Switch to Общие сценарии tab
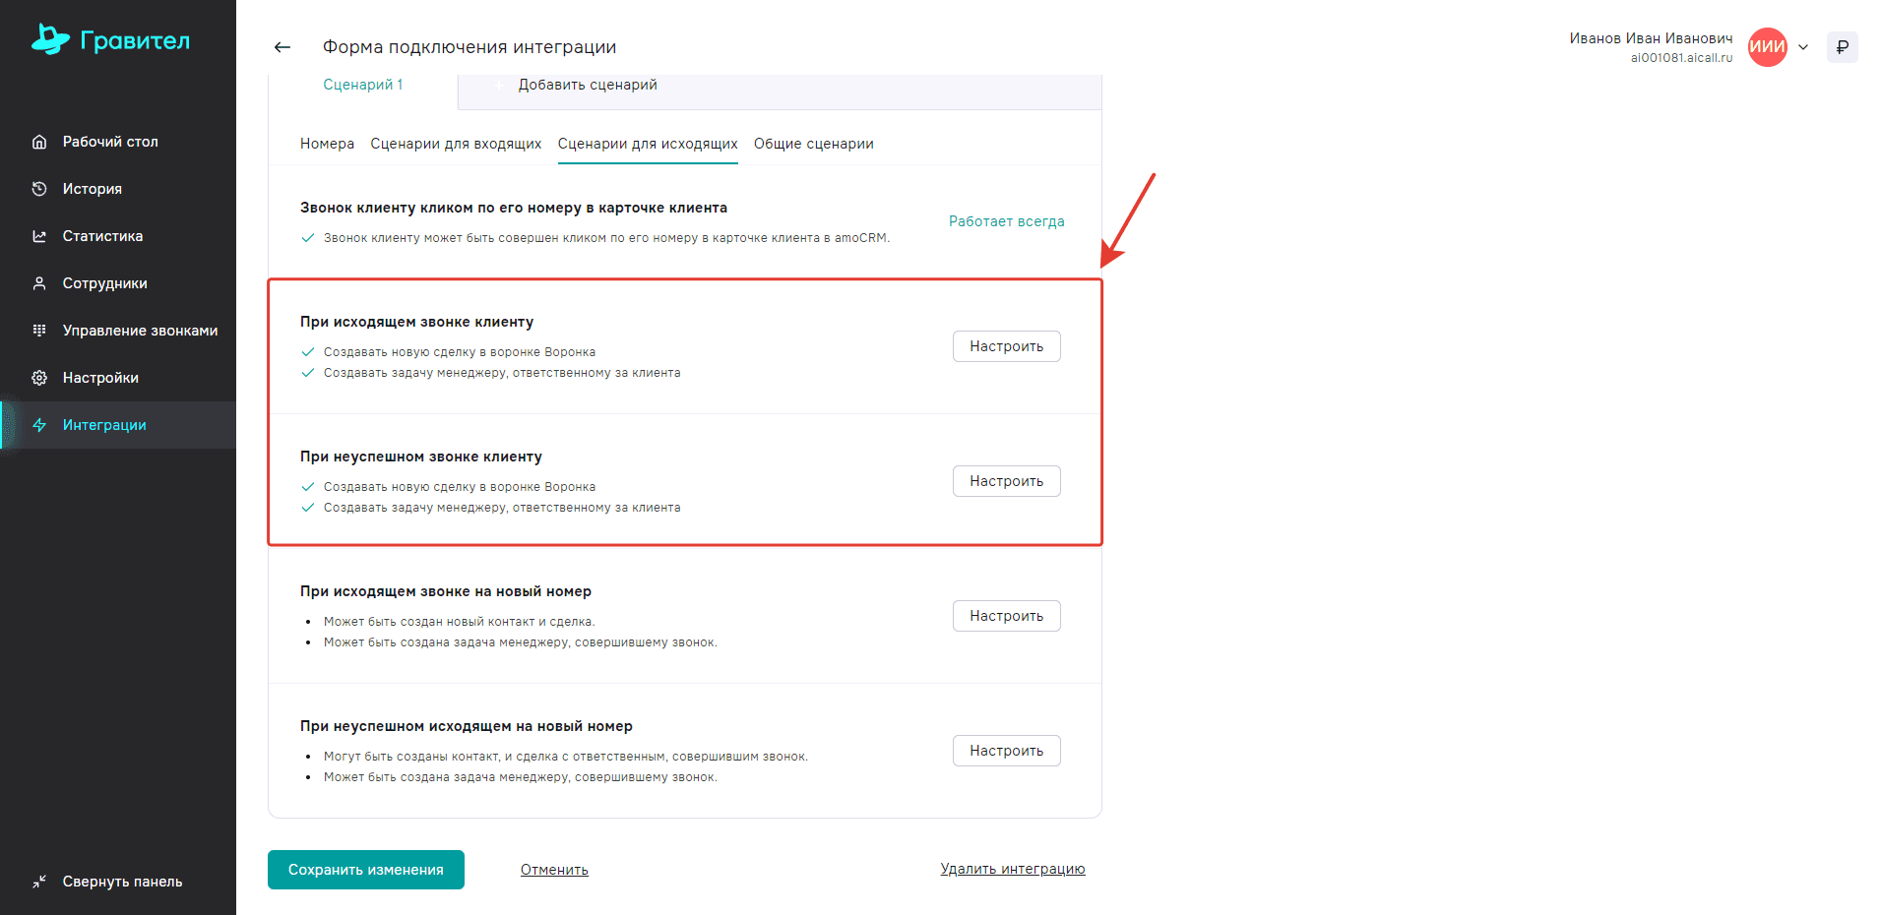The height and width of the screenshot is (915, 1880). pos(813,144)
